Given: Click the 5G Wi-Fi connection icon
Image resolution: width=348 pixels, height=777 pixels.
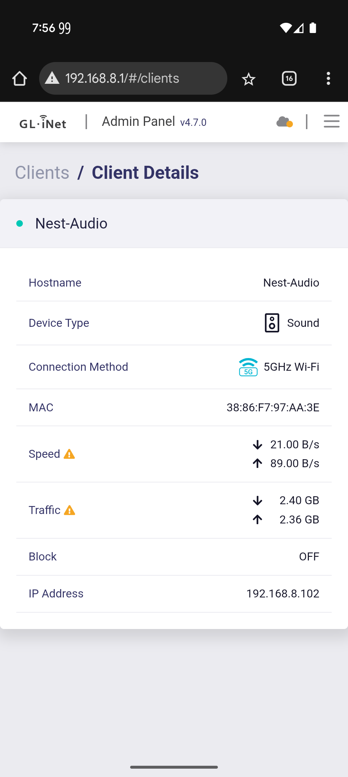Looking at the screenshot, I should point(248,367).
